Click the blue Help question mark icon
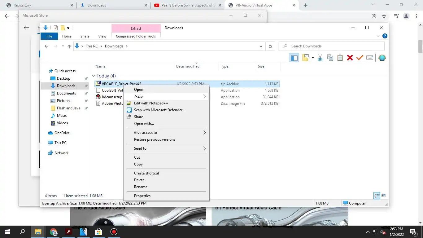Viewport: 423px width, 238px height. tap(385, 36)
